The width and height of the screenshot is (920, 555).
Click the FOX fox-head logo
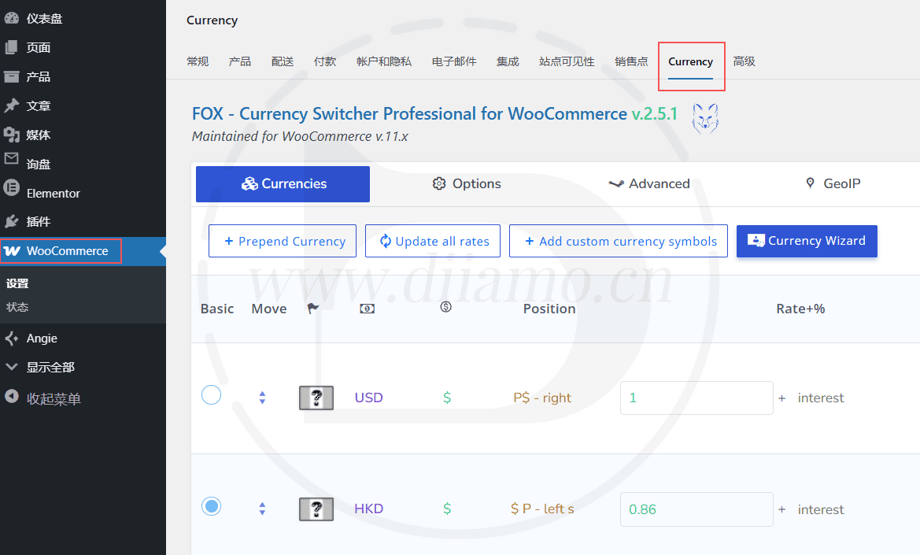[705, 119]
